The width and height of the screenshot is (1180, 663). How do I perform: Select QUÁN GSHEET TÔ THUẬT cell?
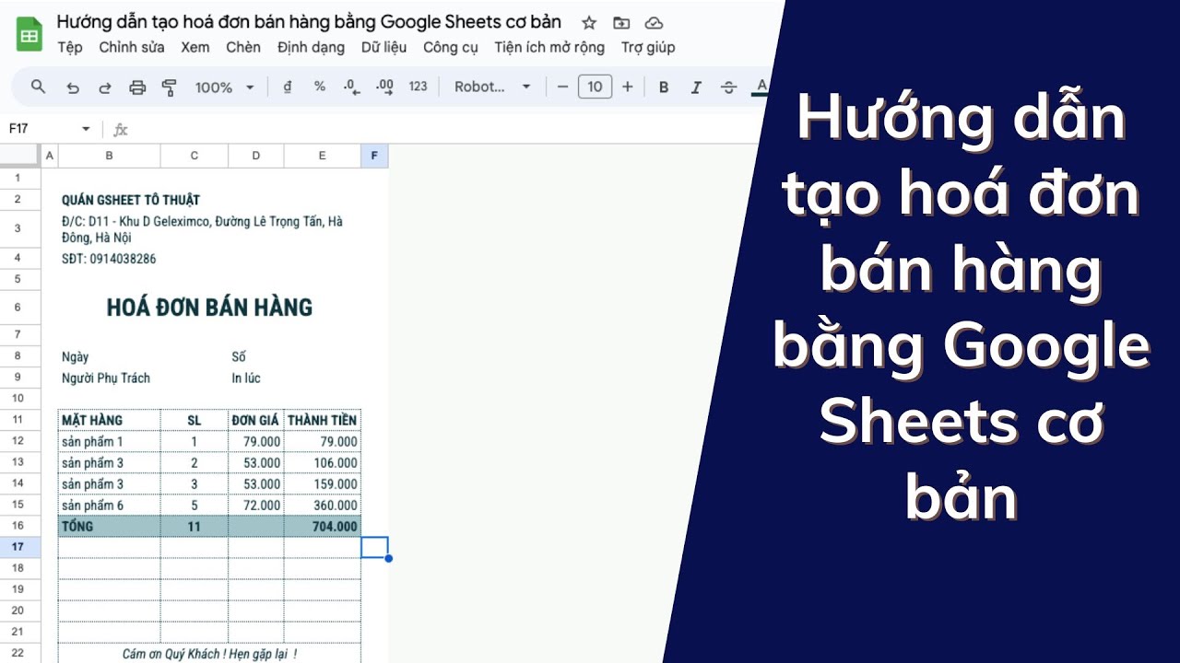pos(131,200)
